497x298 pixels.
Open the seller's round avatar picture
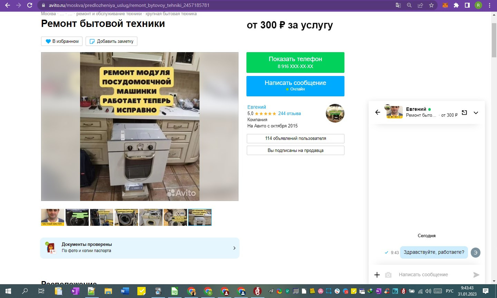335,113
